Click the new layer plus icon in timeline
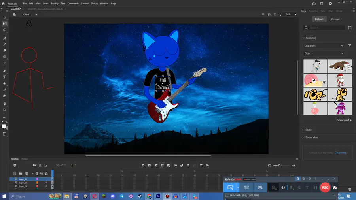The image size is (356, 200). pyautogui.click(x=15, y=174)
